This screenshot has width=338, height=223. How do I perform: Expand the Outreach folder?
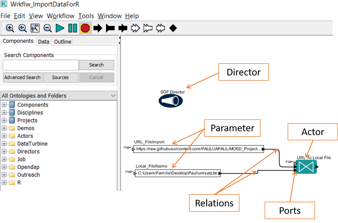click(4, 175)
